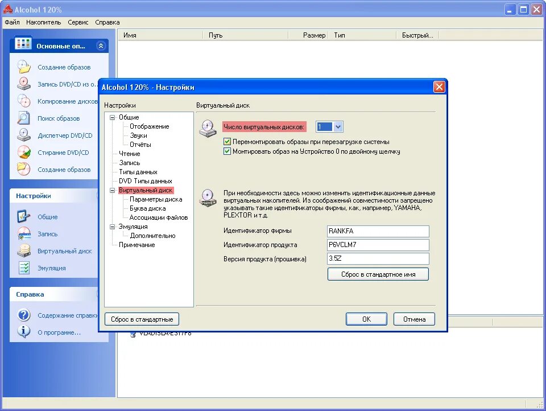This screenshot has height=411, width=546.
Task: Click the Сброс в стандартное имя button
Action: click(378, 274)
